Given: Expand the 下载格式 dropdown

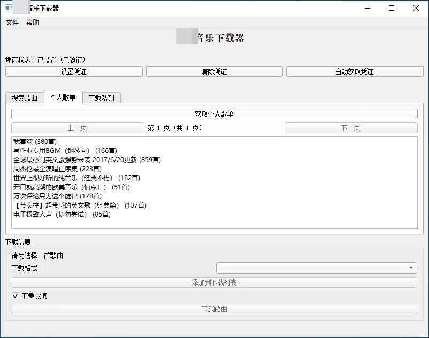Looking at the screenshot, I should 316,268.
